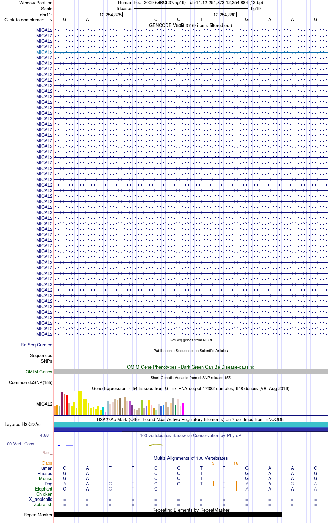
Task: Click 'Human Feb. 2009 (GRCh37/hg19)' title text
Action: (x=152, y=2)
